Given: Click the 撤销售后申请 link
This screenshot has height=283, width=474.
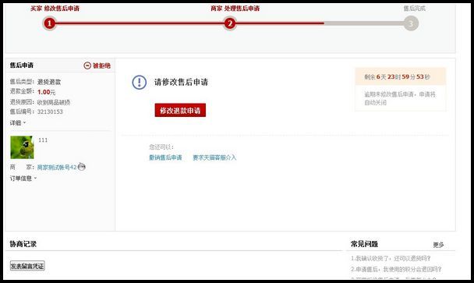Looking at the screenshot, I should (165, 157).
